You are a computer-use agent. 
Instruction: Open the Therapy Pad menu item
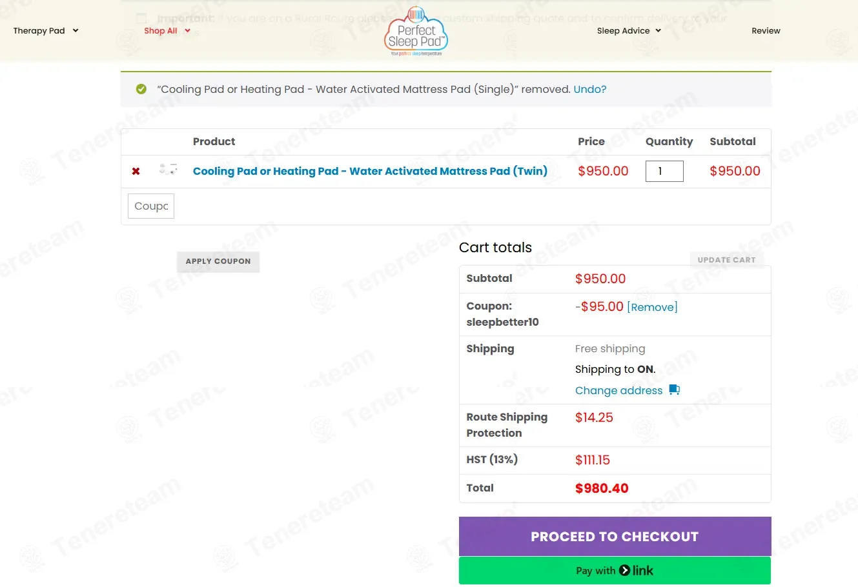(x=39, y=30)
